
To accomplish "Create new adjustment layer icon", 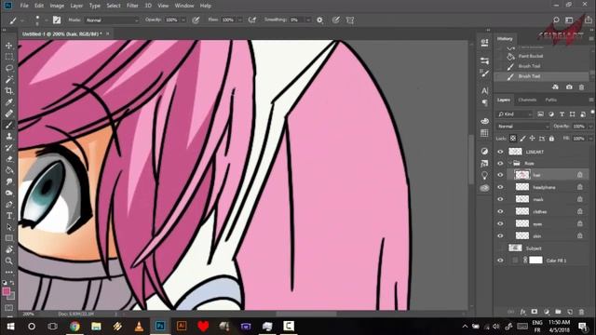I will (547, 312).
